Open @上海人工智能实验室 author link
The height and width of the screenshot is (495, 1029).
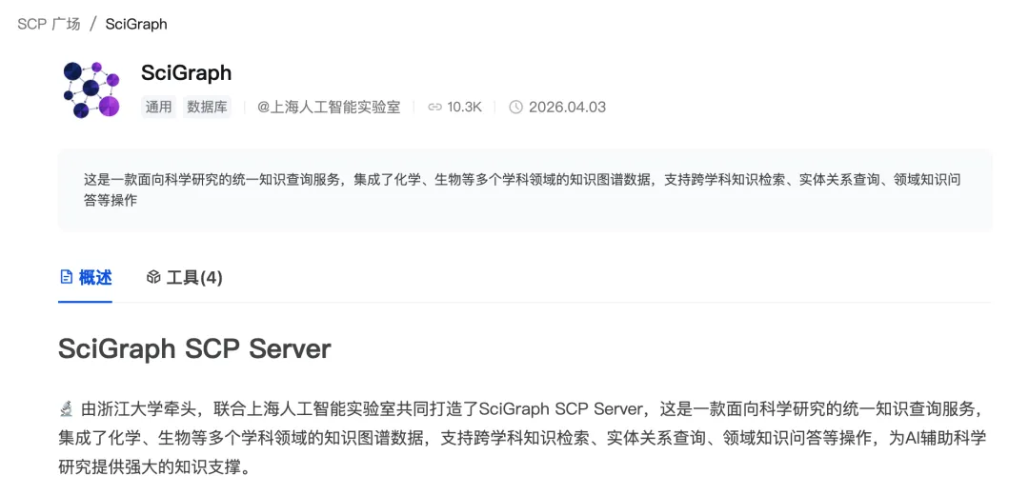[x=329, y=107]
